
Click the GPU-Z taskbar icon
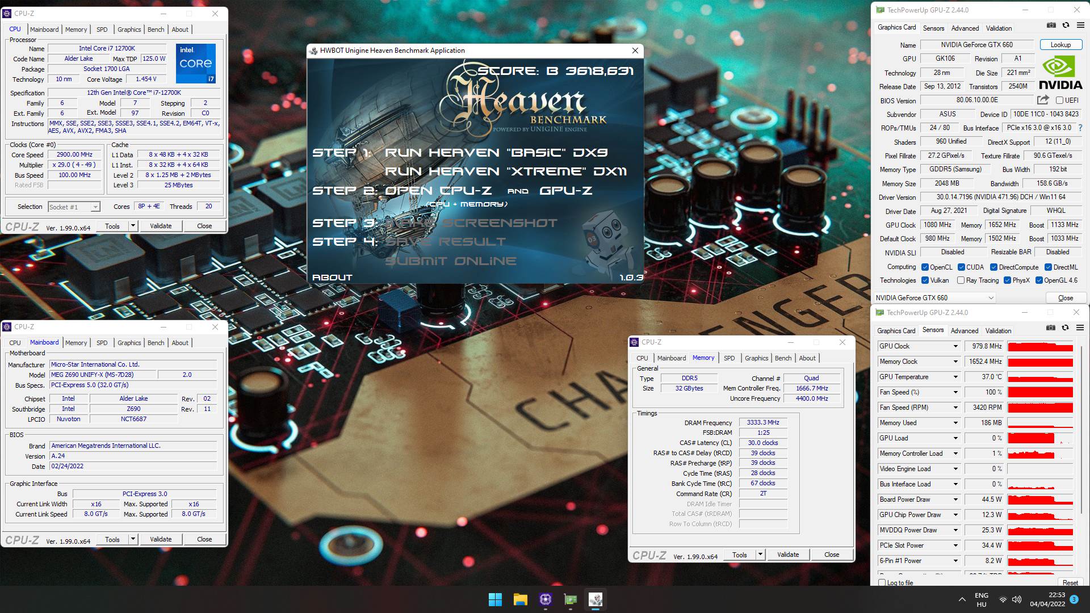tap(571, 599)
